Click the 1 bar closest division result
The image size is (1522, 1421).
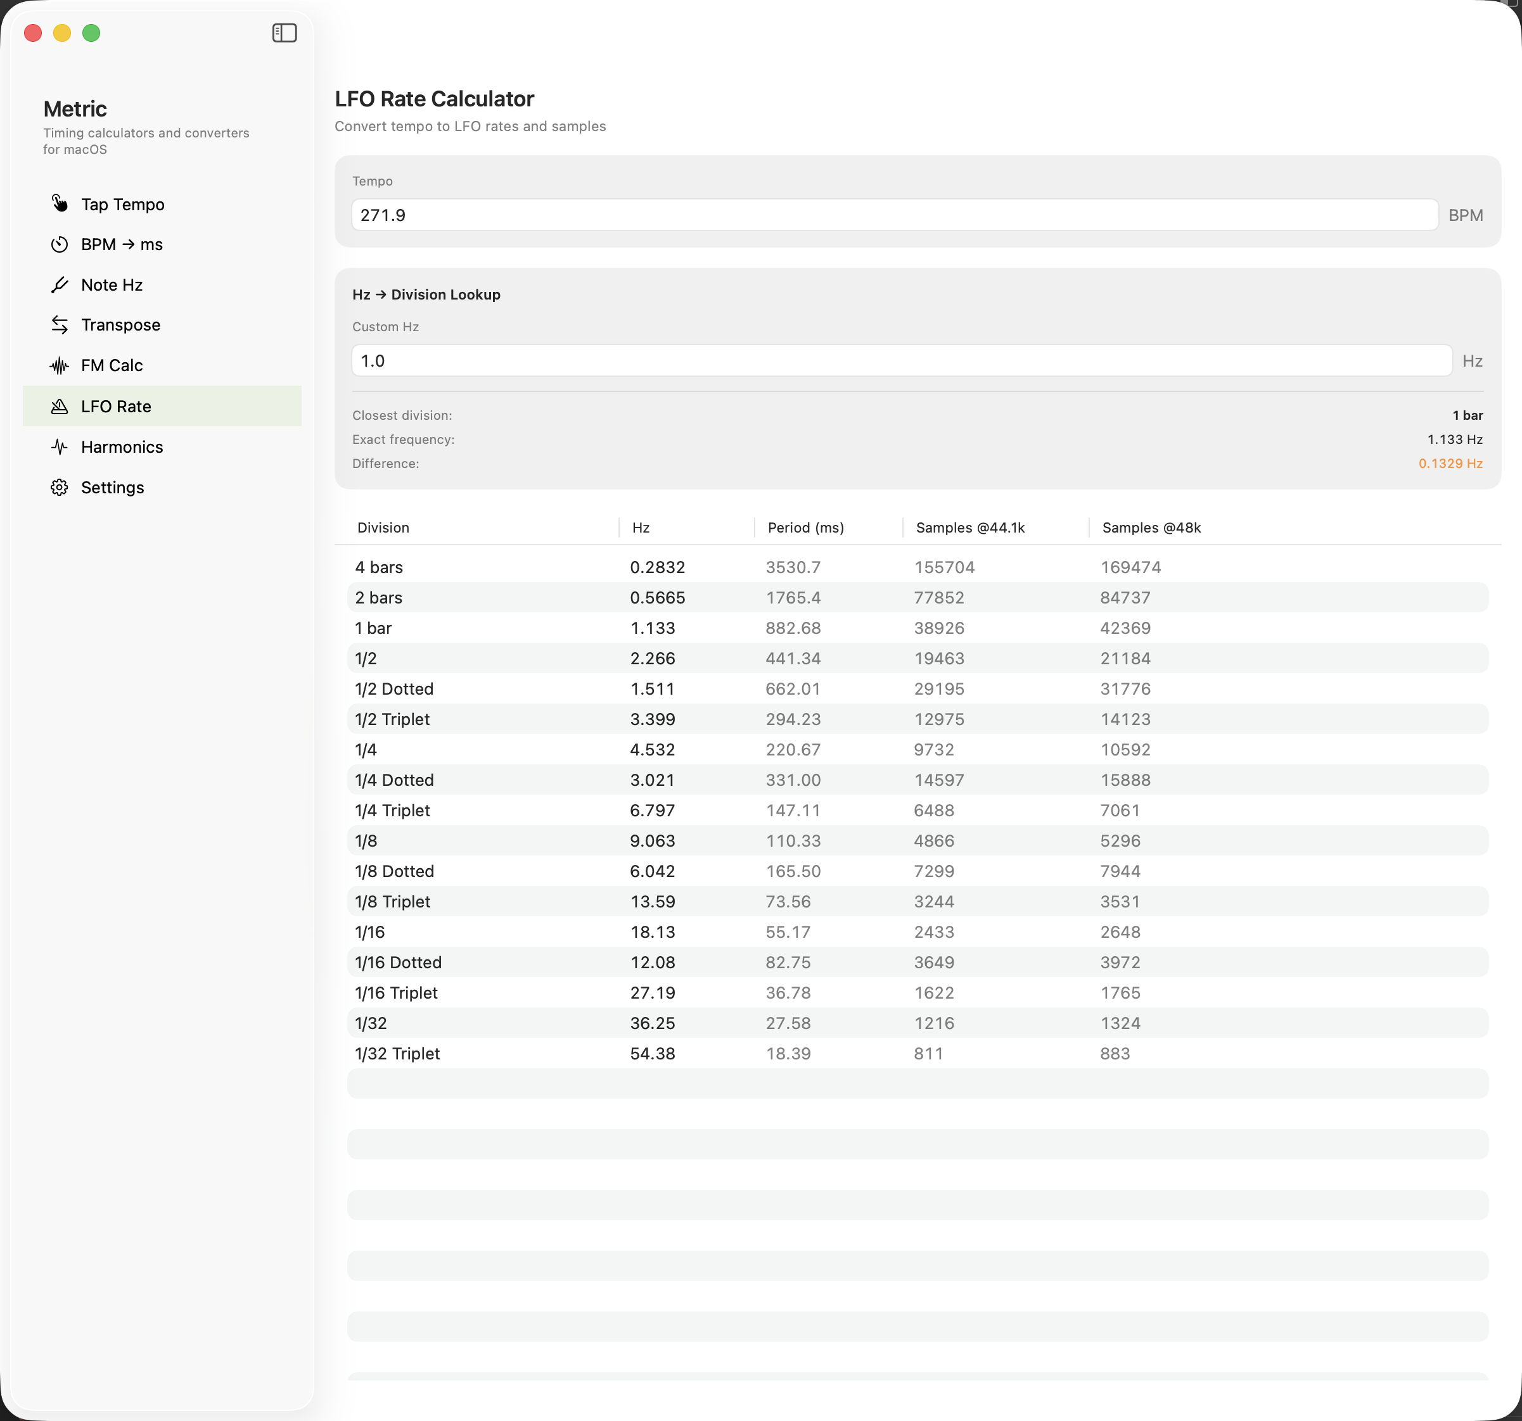tap(1466, 415)
